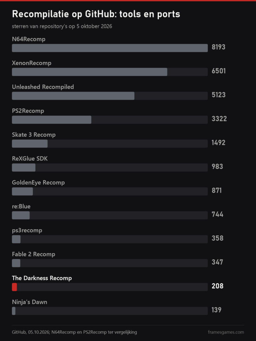Select the GoldenEye Recomp label

coord(38,183)
